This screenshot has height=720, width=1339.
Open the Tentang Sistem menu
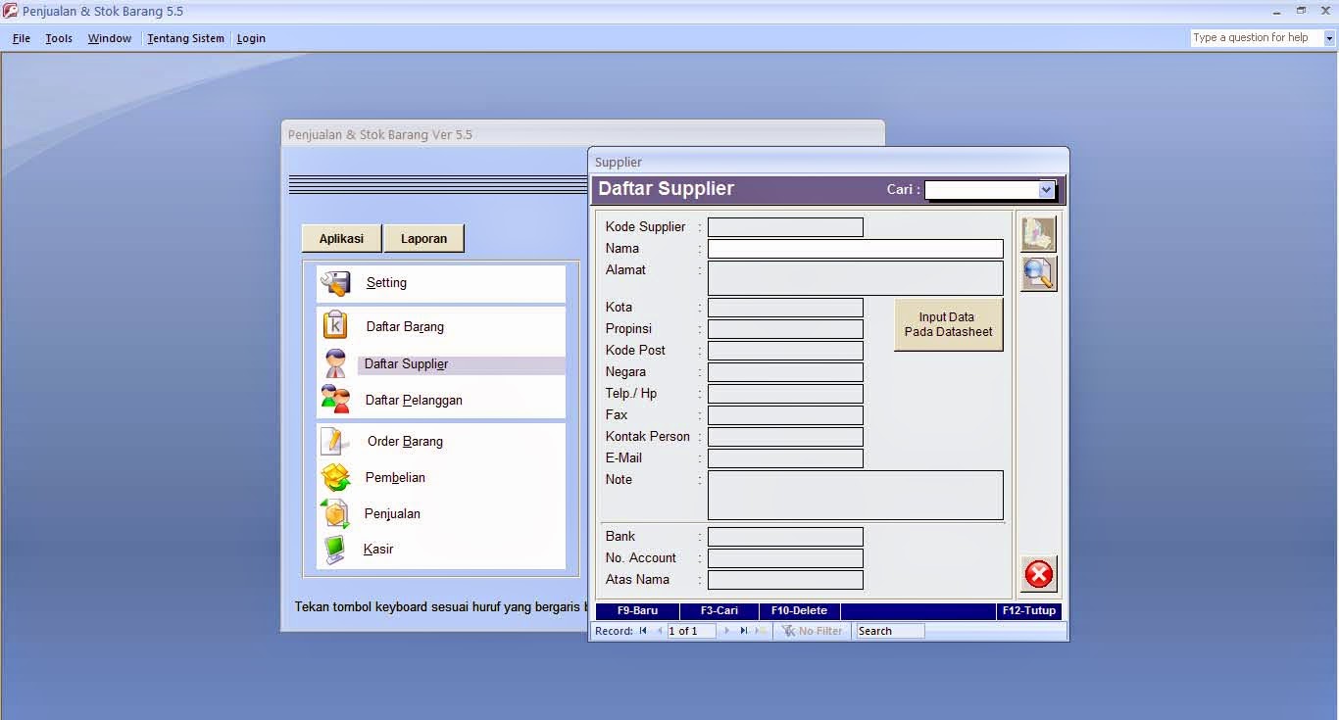point(186,38)
